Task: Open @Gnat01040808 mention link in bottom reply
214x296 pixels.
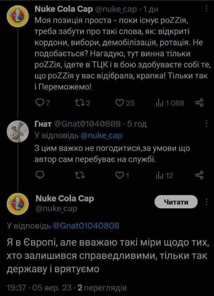Action: pyautogui.click(x=86, y=226)
